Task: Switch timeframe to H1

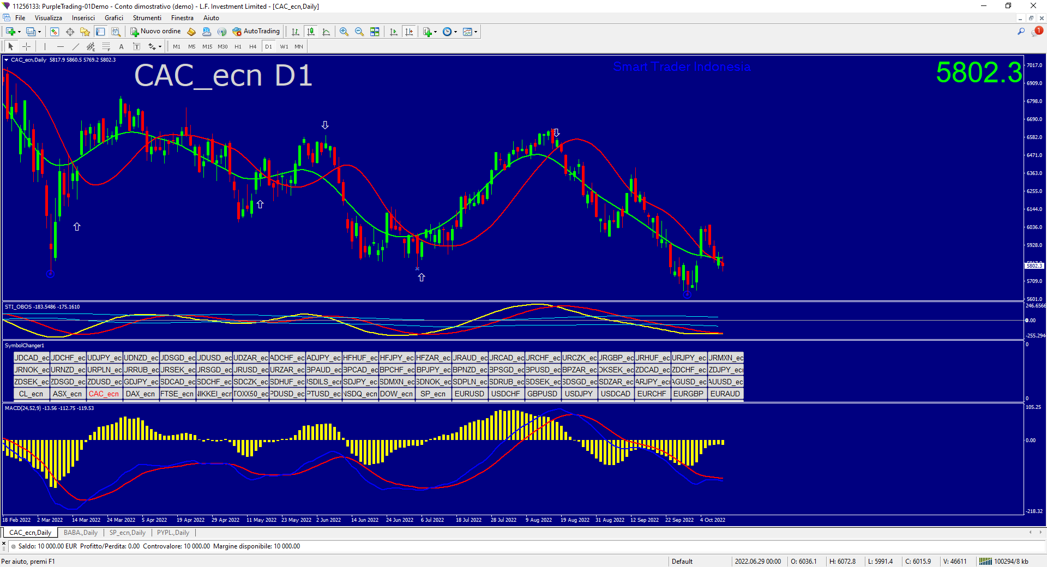Action: pos(238,47)
